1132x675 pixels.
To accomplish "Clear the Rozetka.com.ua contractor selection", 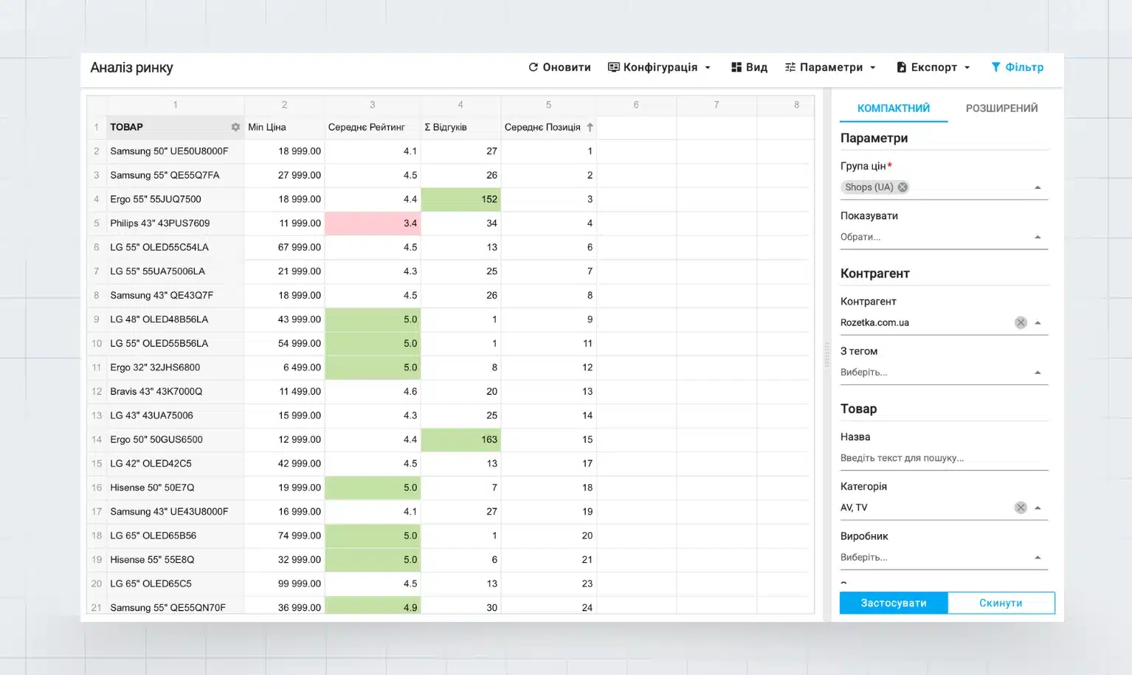I will click(1021, 322).
